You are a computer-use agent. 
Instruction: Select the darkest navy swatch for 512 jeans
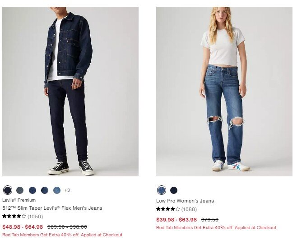(8, 190)
